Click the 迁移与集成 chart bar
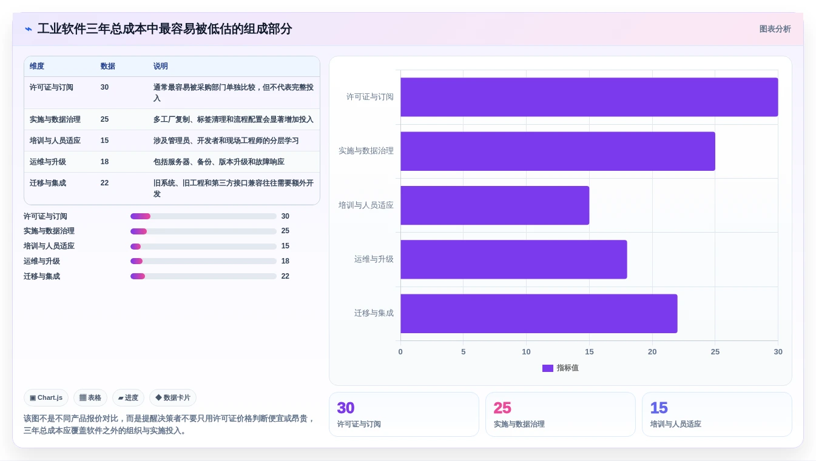816x461 pixels. 539,314
